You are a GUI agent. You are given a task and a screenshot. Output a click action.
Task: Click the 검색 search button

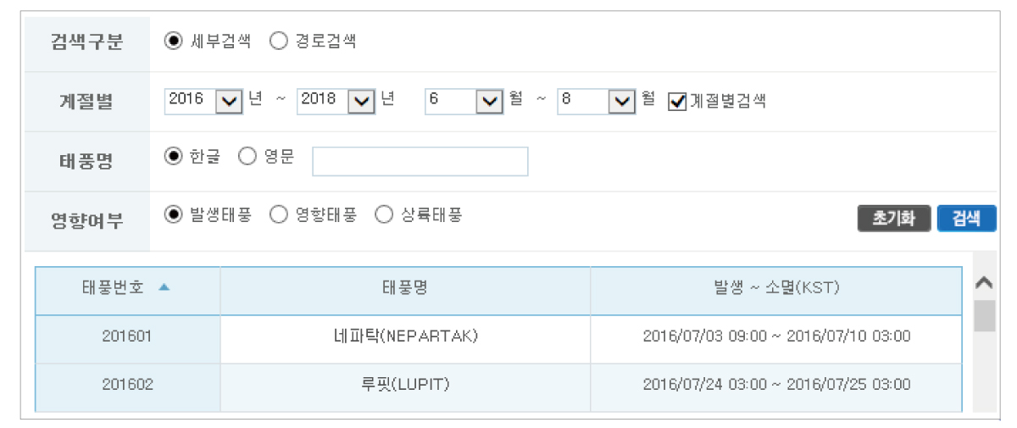966,218
